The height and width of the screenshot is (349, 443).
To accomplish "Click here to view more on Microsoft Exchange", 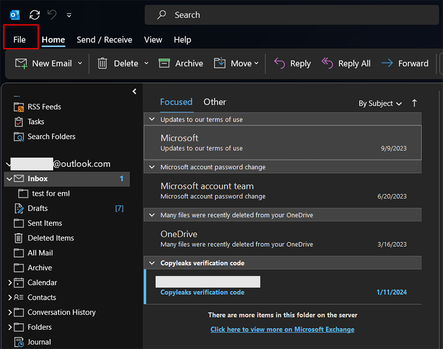I will (x=282, y=329).
